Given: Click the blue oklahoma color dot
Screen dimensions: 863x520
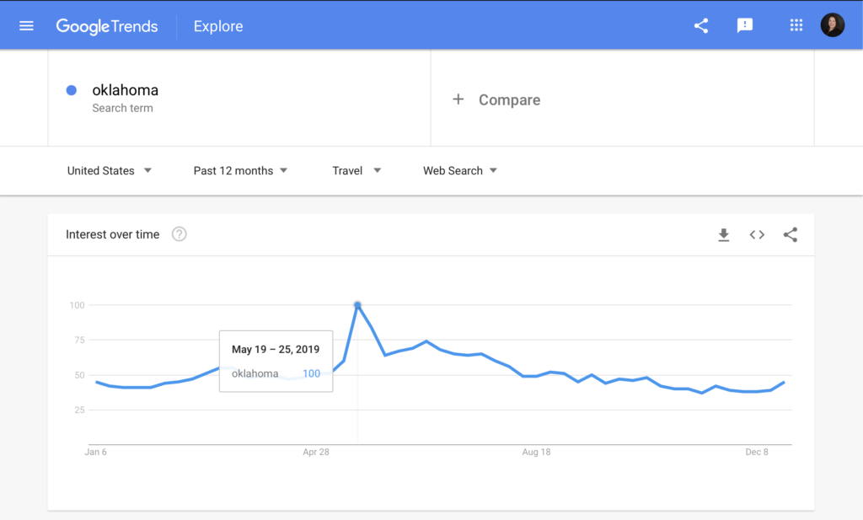Looking at the screenshot, I should 72,90.
